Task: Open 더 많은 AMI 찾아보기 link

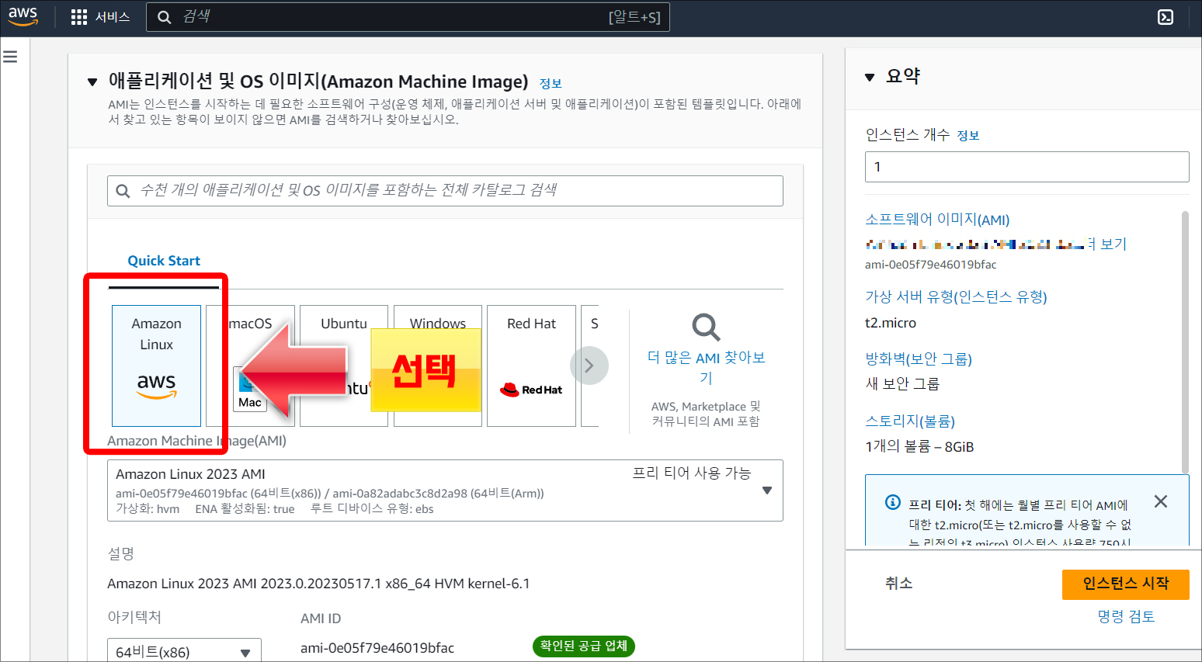Action: point(706,367)
